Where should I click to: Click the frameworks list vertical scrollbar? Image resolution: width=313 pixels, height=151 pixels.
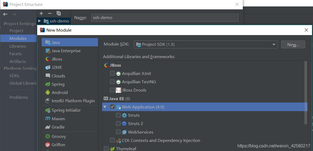[306, 92]
